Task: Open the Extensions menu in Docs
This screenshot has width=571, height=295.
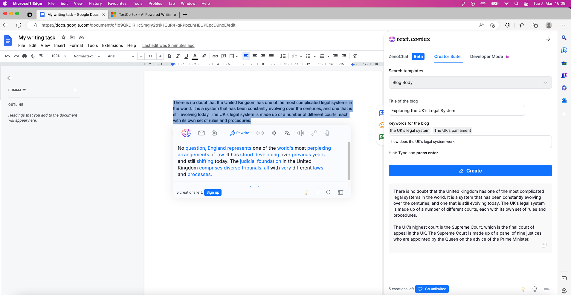Action: pyautogui.click(x=112, y=45)
